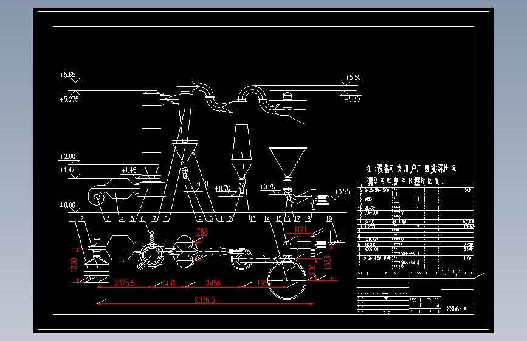The height and width of the screenshot is (341, 527).
Task: Select the vertical 930 dimension value
Action: [312, 270]
